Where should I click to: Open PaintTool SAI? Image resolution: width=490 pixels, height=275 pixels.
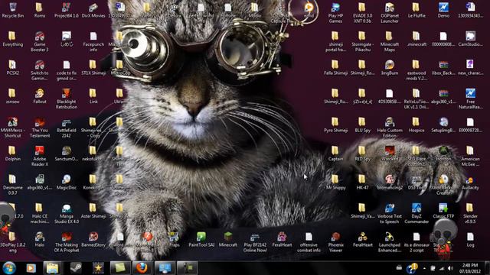point(201,239)
